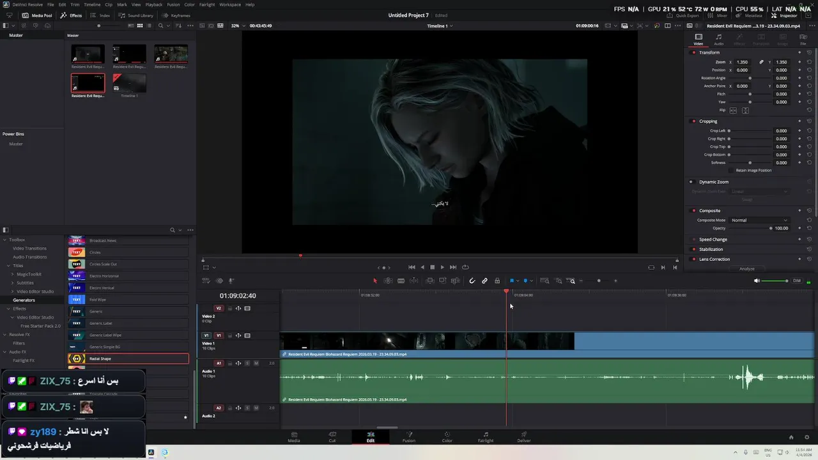818x460 pixels.
Task: Disable the Video 2 track
Action: pos(247,308)
